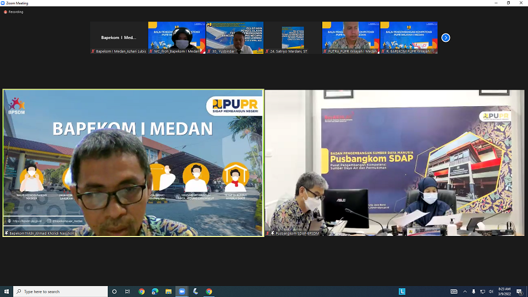Click the next participants arrow in gallery strip
Viewport: 528px width, 297px height.
click(446, 38)
